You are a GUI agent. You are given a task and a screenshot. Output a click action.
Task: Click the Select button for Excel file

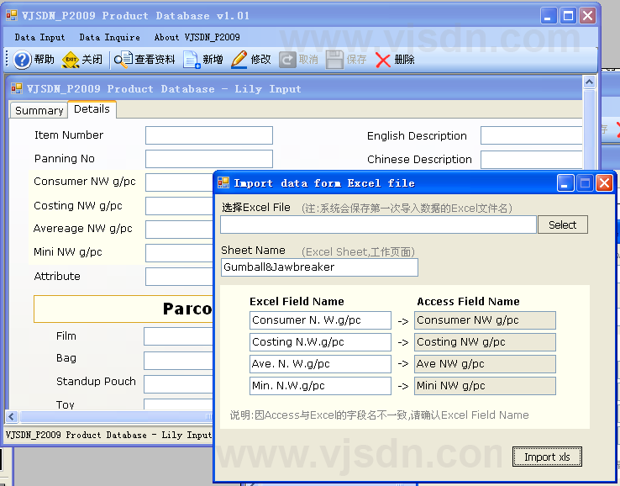[x=562, y=225]
